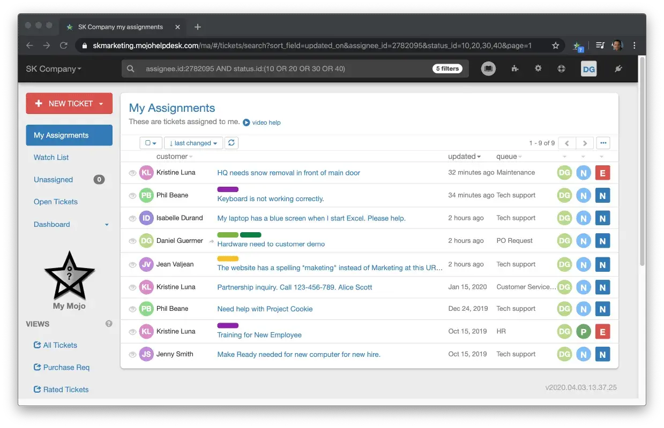This screenshot has width=664, height=428.
Task: Go to Watch List
Action: coord(51,157)
